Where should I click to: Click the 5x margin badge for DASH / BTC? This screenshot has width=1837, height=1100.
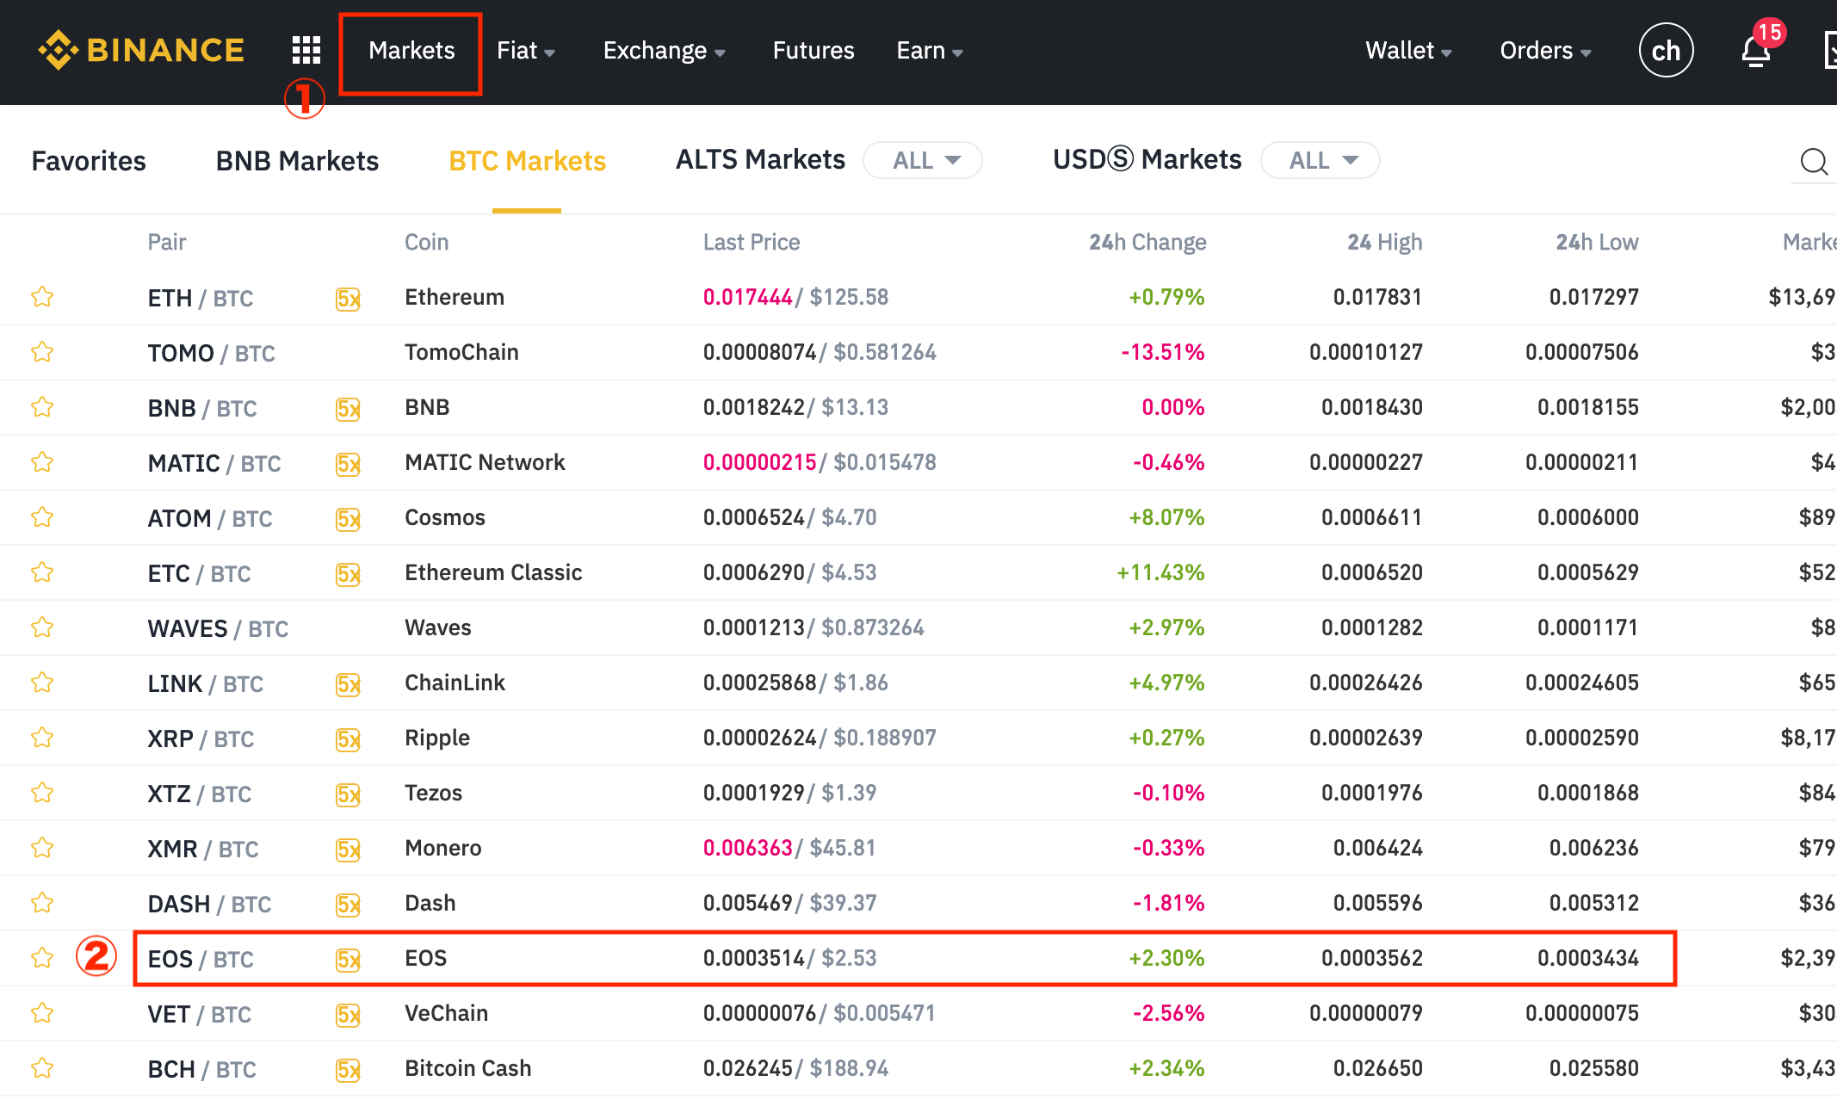pyautogui.click(x=348, y=905)
